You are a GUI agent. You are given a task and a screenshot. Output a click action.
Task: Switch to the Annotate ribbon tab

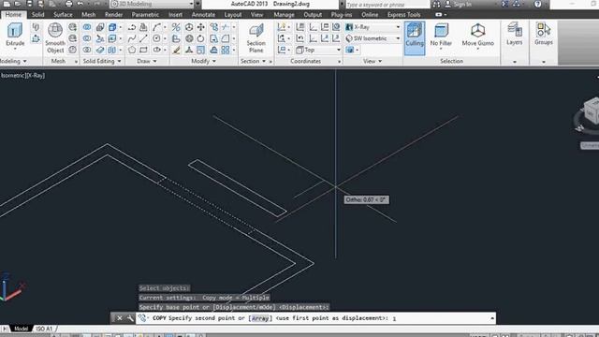tap(203, 15)
